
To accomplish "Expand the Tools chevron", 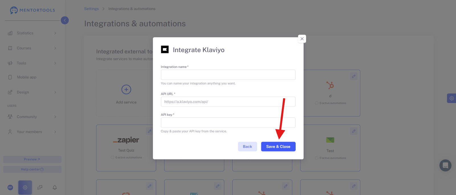I will (x=55, y=63).
